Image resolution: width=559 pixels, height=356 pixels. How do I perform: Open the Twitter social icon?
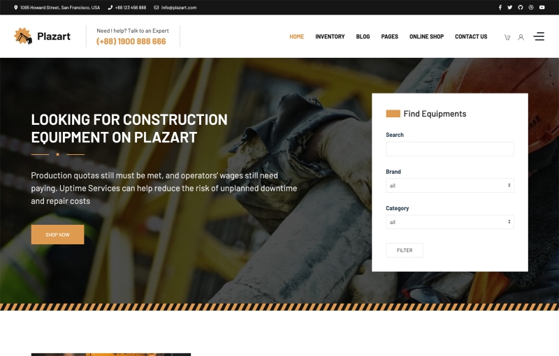point(510,8)
